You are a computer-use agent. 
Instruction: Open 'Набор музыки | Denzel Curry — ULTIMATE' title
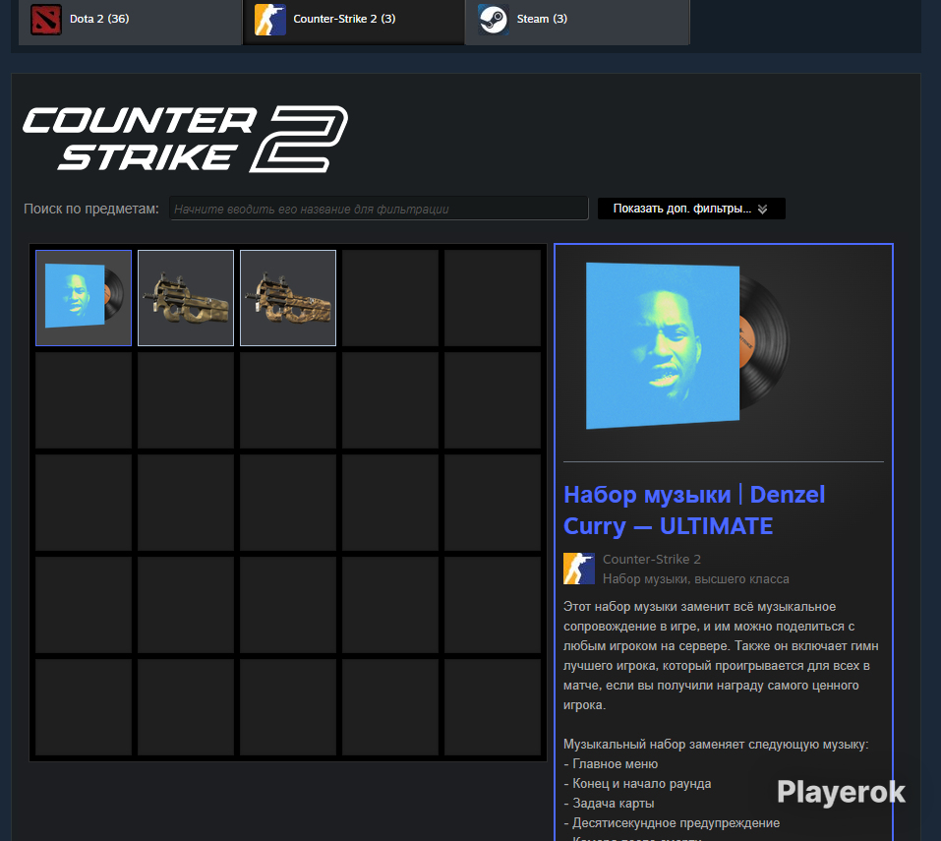[x=694, y=511]
